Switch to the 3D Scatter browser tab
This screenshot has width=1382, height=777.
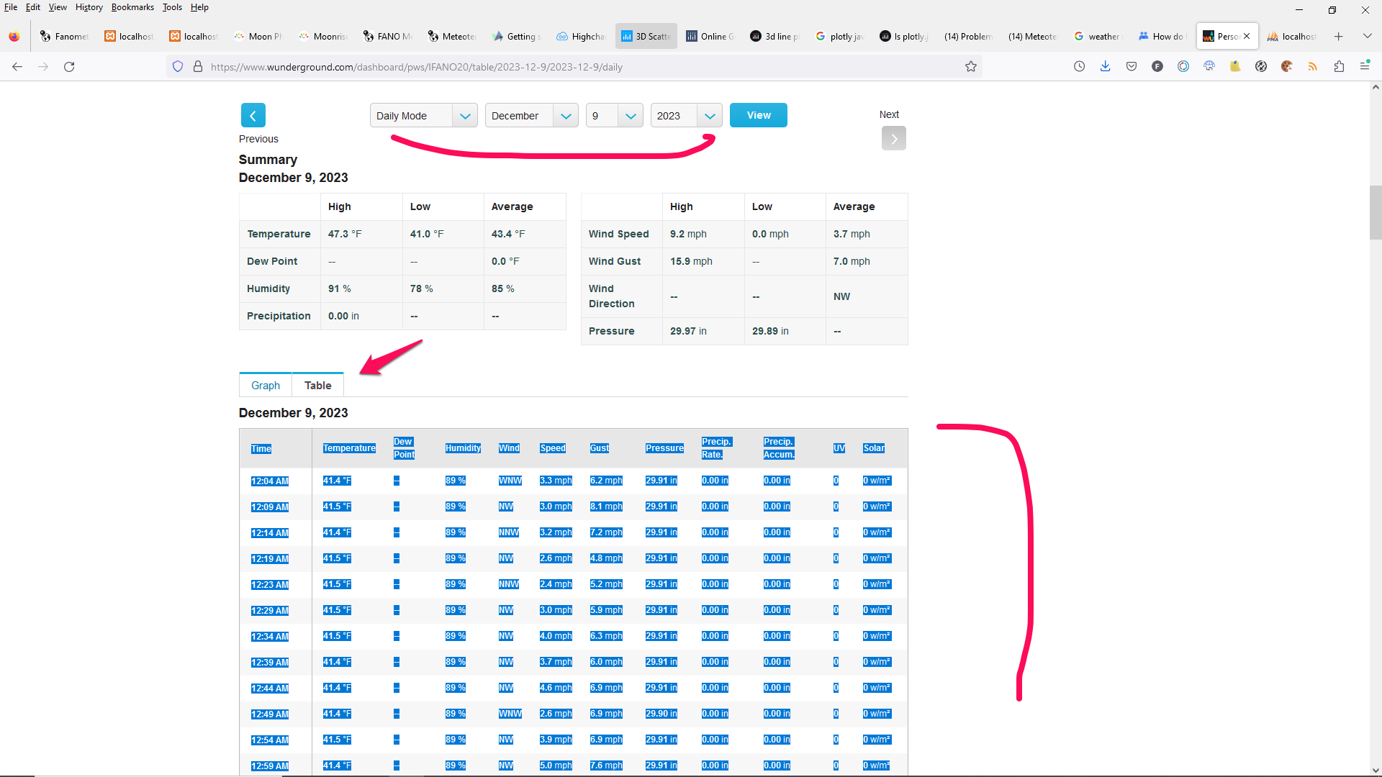tap(646, 37)
